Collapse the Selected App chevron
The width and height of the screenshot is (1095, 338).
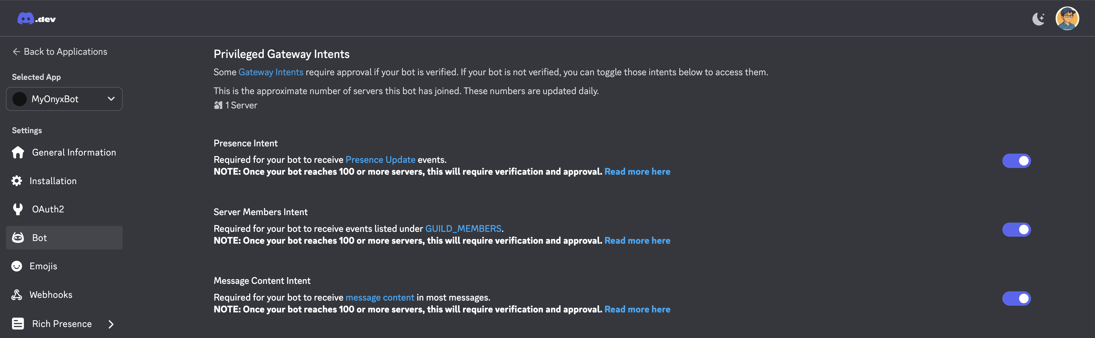pyautogui.click(x=111, y=99)
